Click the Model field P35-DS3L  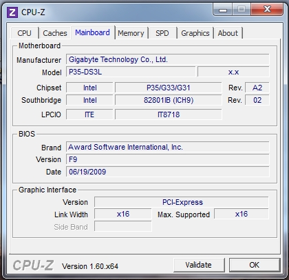131,72
